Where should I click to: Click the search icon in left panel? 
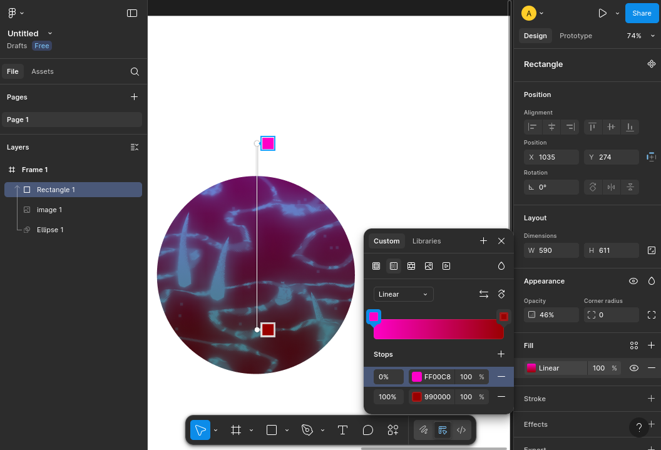(135, 71)
